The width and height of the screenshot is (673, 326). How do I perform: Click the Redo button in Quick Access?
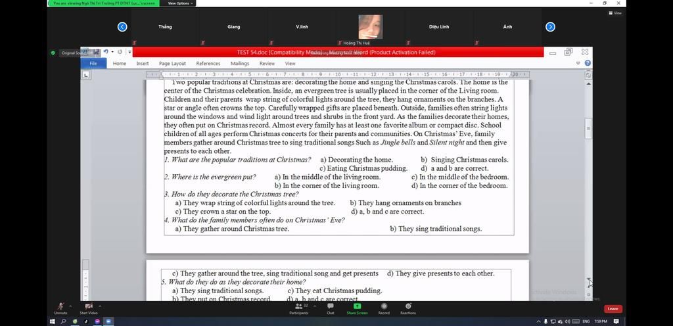(120, 52)
